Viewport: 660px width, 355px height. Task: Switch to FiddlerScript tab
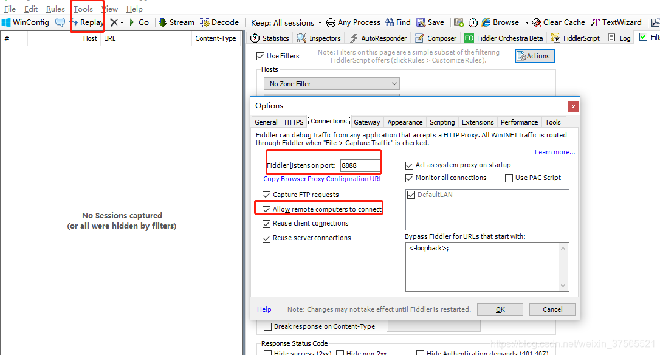(576, 38)
